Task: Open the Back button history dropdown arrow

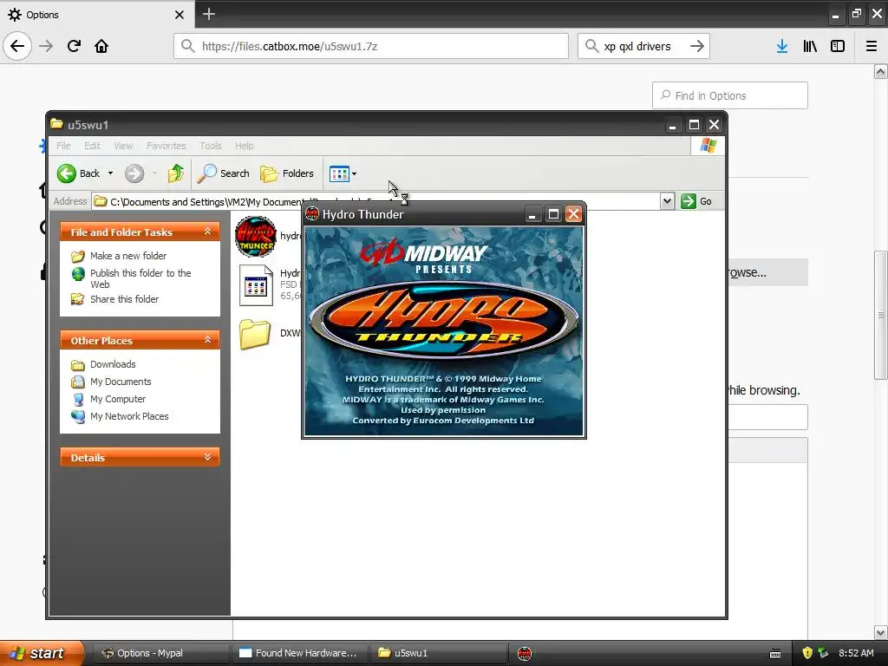Action: pyautogui.click(x=110, y=173)
